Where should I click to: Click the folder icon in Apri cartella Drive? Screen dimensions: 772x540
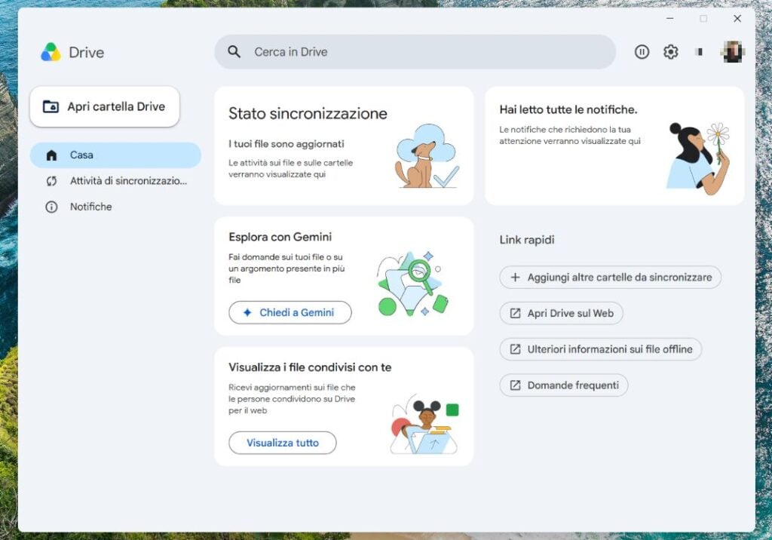(x=51, y=106)
